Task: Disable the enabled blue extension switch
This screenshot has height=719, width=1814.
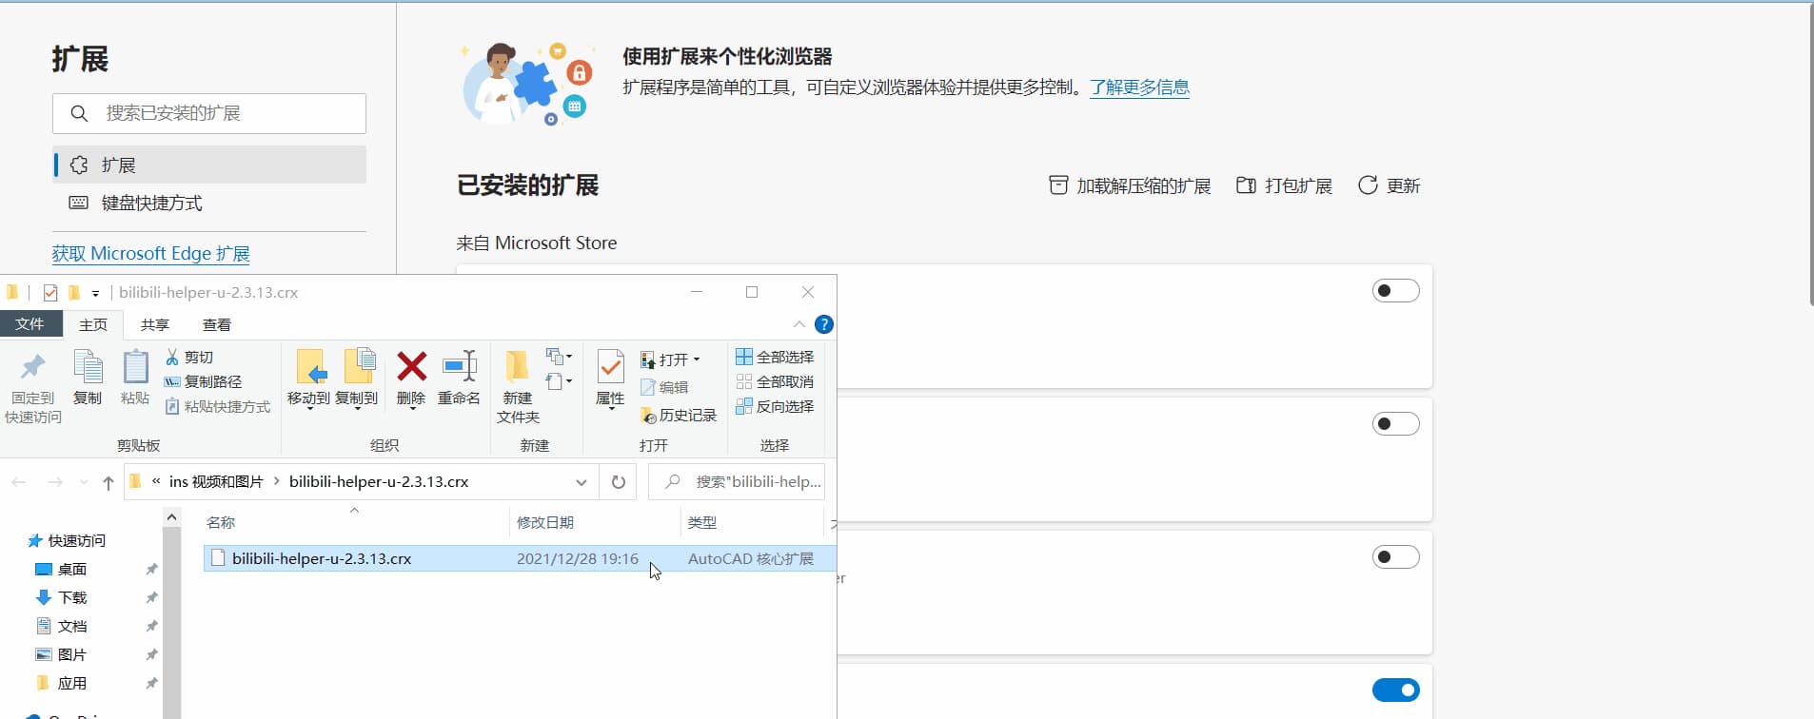Action: coord(1396,690)
